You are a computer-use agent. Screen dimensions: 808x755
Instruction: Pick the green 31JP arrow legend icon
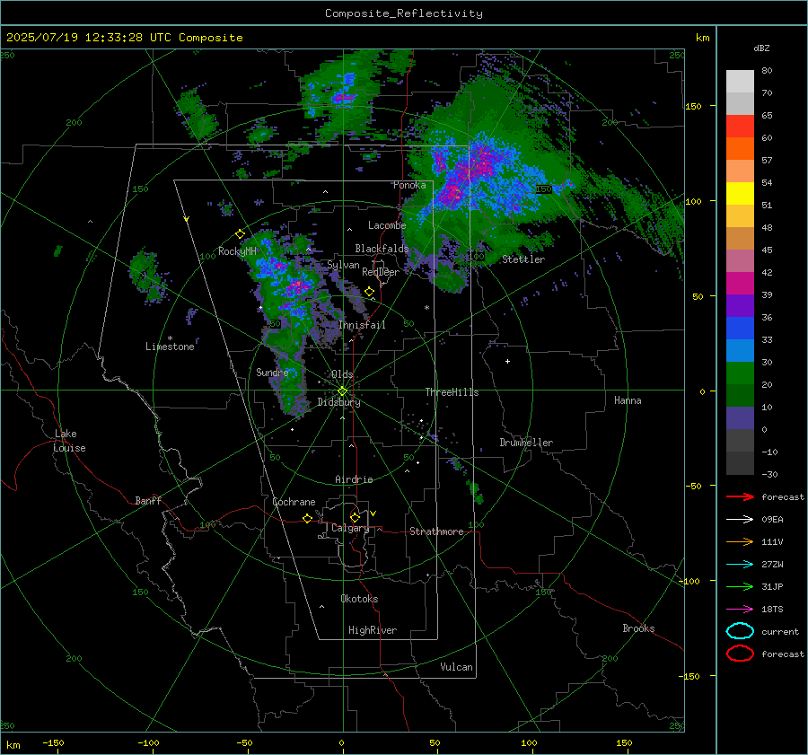click(740, 586)
